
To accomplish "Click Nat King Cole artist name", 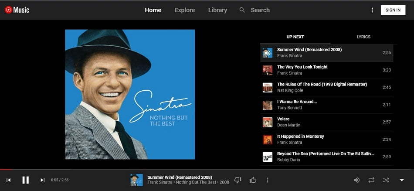I will pyautogui.click(x=290, y=90).
